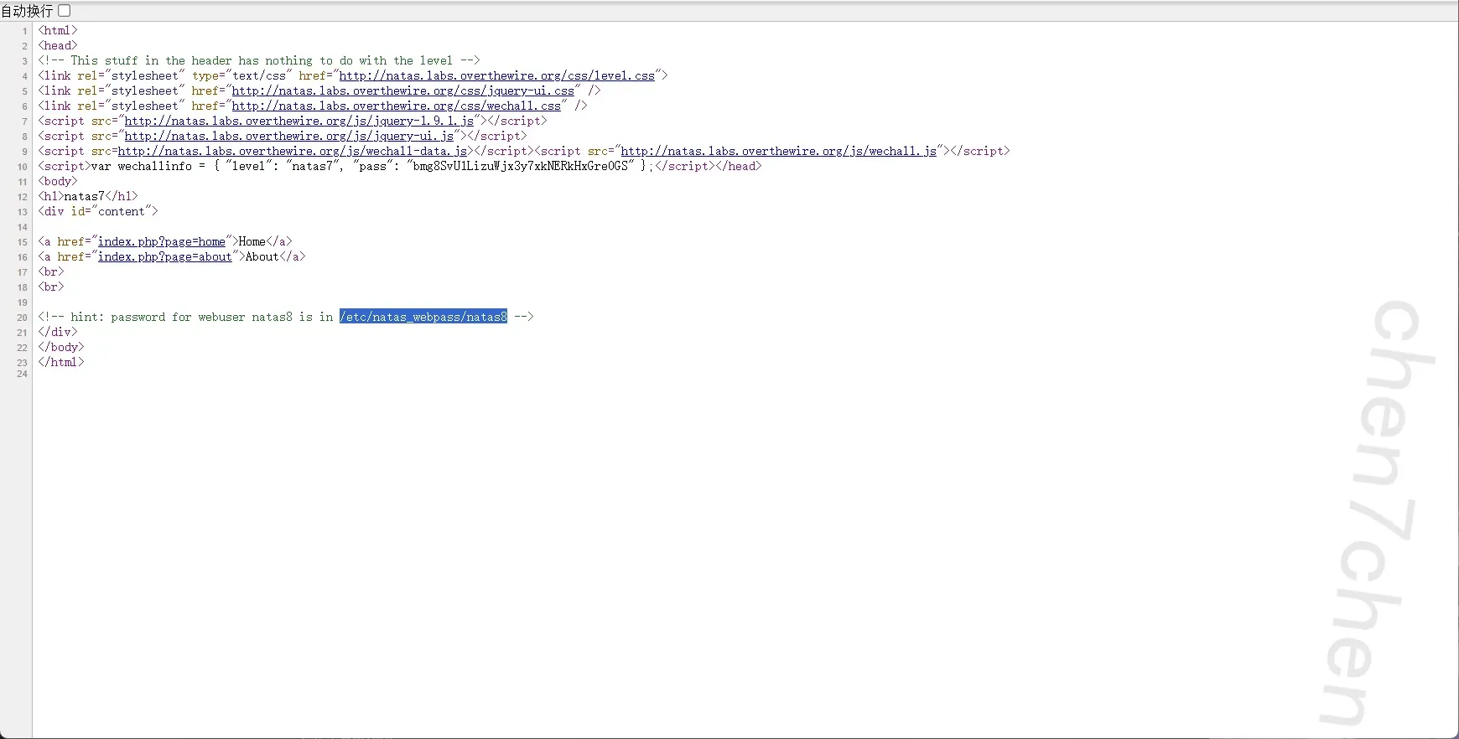Image resolution: width=1459 pixels, height=739 pixels.
Task: Follow the wechall.js script link
Action: pos(778,151)
